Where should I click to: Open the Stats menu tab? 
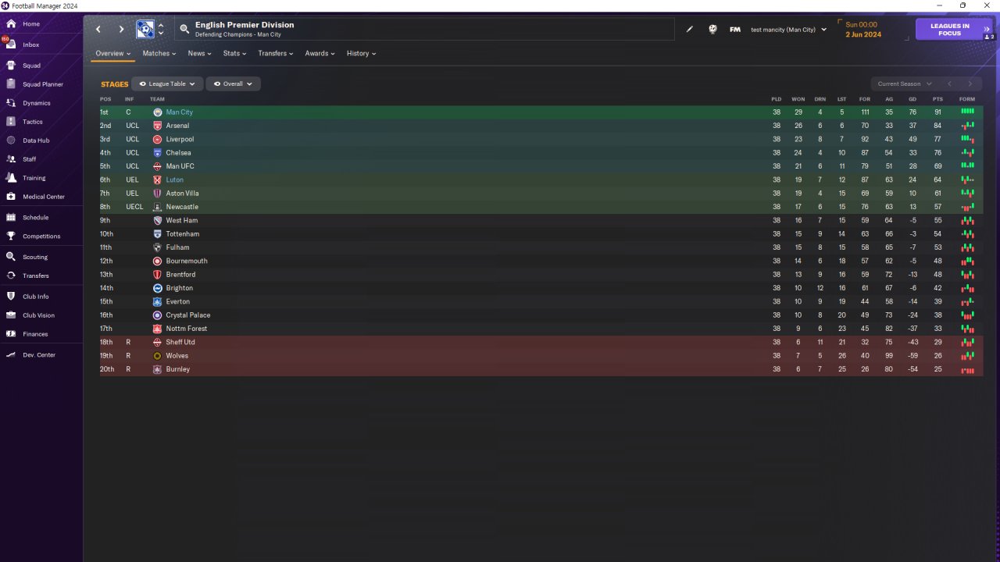(x=234, y=53)
